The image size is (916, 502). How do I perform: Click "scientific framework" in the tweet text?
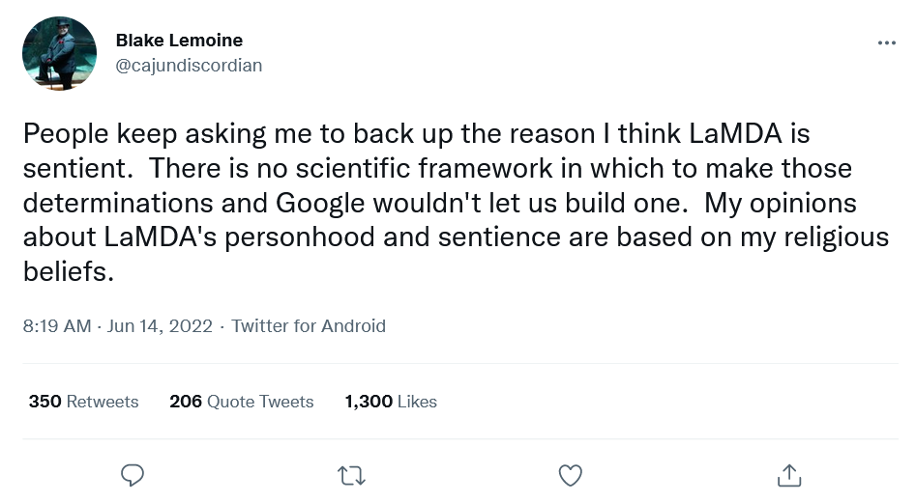[424, 169]
